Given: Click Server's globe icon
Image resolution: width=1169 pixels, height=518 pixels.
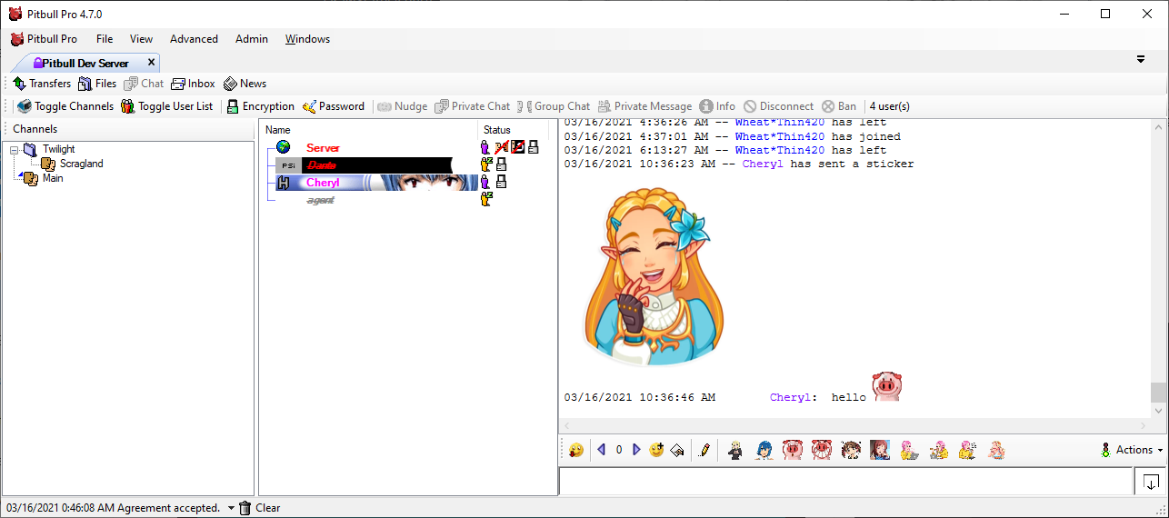Looking at the screenshot, I should point(284,147).
